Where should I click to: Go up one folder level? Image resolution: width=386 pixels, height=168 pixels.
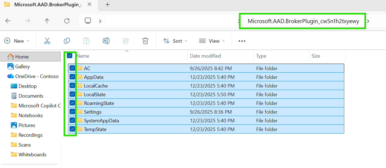coord(47,21)
